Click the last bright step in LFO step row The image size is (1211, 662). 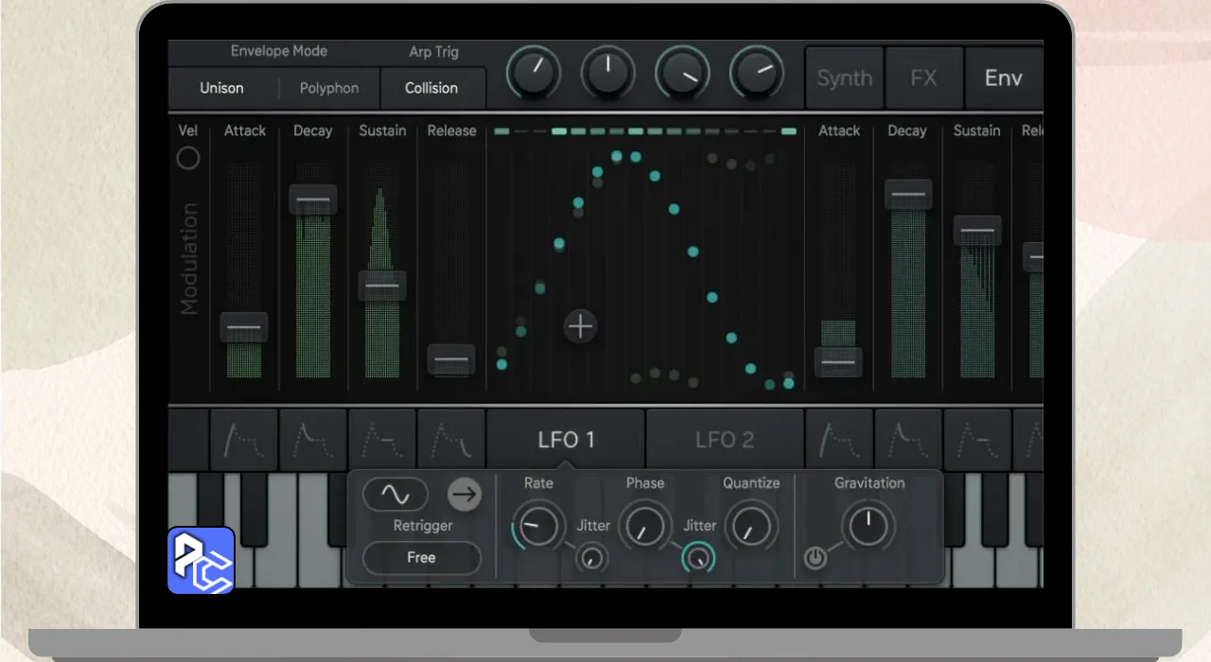click(x=788, y=131)
